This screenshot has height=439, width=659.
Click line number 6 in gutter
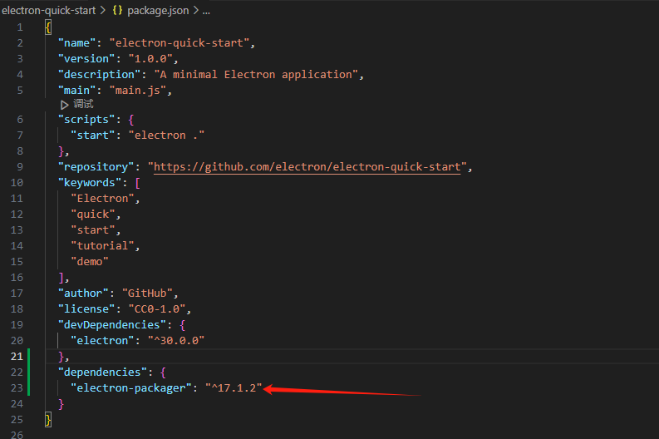(x=20, y=120)
